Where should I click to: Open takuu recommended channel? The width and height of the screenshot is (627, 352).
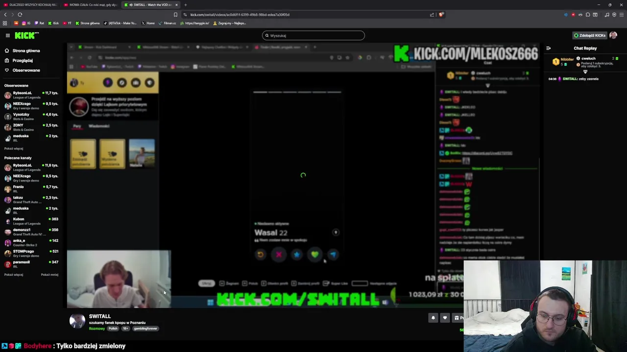coord(31,199)
